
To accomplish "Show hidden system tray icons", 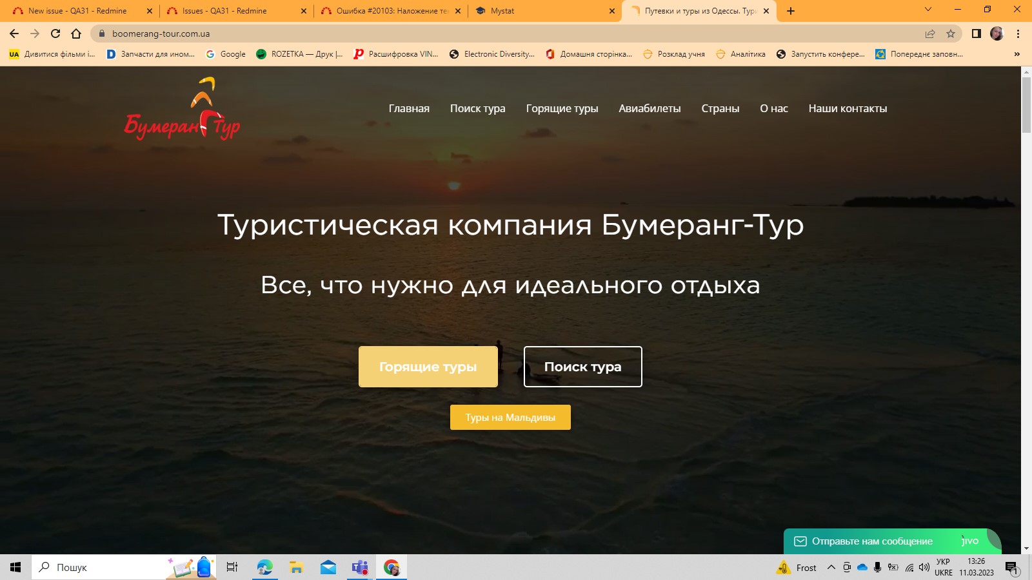I will click(831, 567).
